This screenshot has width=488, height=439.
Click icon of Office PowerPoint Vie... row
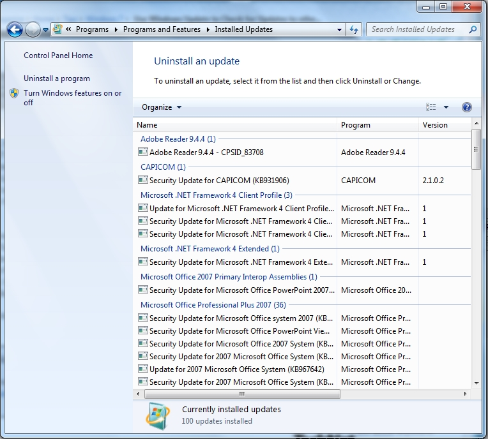(143, 330)
